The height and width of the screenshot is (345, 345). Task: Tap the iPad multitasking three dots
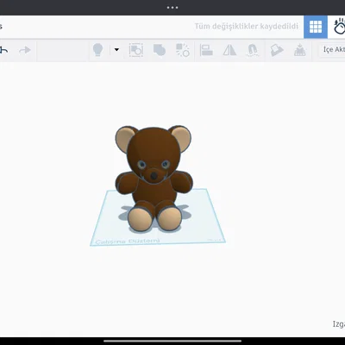tap(172, 8)
